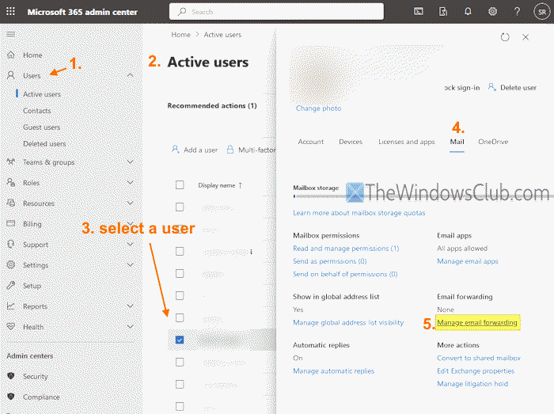
Task: Open notifications bell icon
Action: 468,12
